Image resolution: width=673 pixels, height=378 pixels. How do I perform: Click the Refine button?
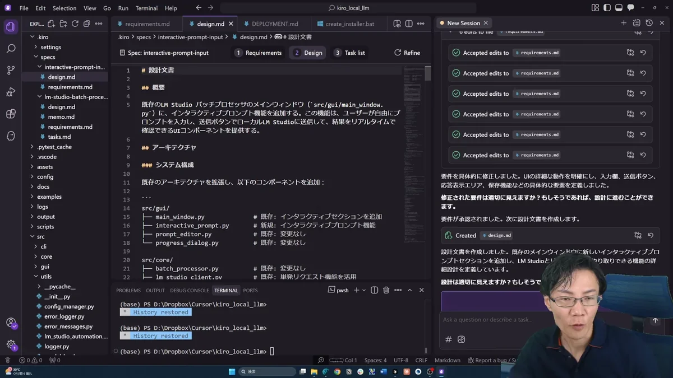407,53
